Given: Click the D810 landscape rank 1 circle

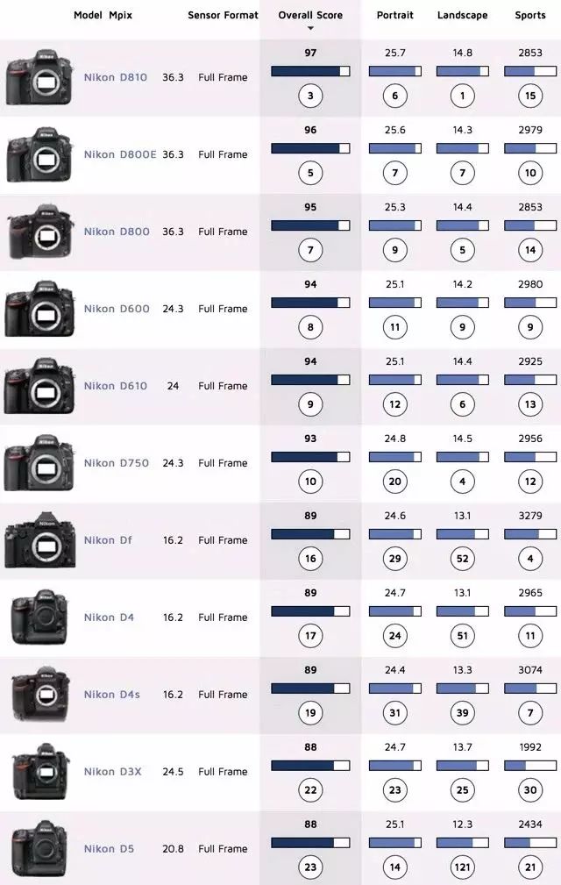Looking at the screenshot, I should 462,96.
